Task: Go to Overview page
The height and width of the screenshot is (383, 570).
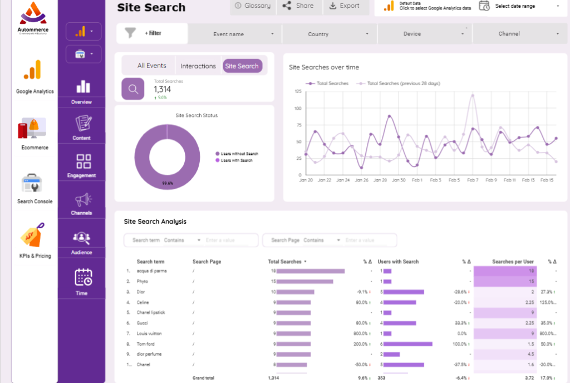Action: [81, 92]
